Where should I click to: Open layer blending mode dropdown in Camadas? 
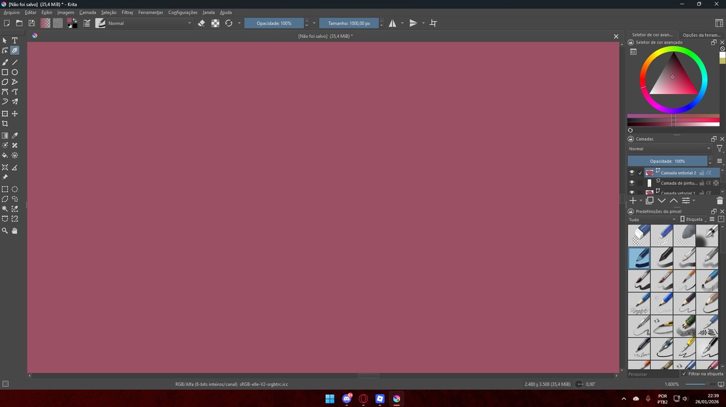(670, 149)
